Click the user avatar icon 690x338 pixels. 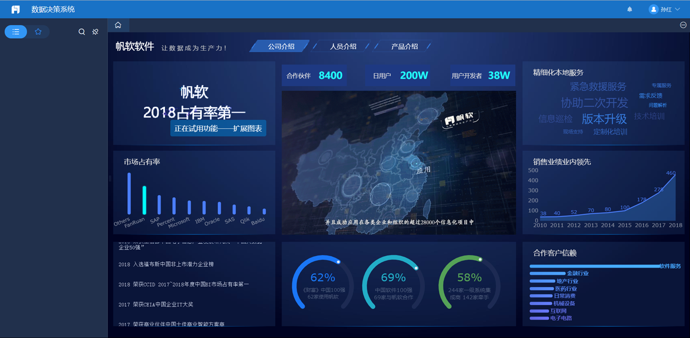click(653, 9)
